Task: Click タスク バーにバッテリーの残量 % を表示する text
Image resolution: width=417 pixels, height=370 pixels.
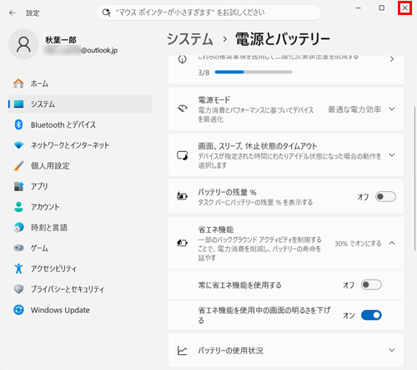Action: click(x=255, y=202)
